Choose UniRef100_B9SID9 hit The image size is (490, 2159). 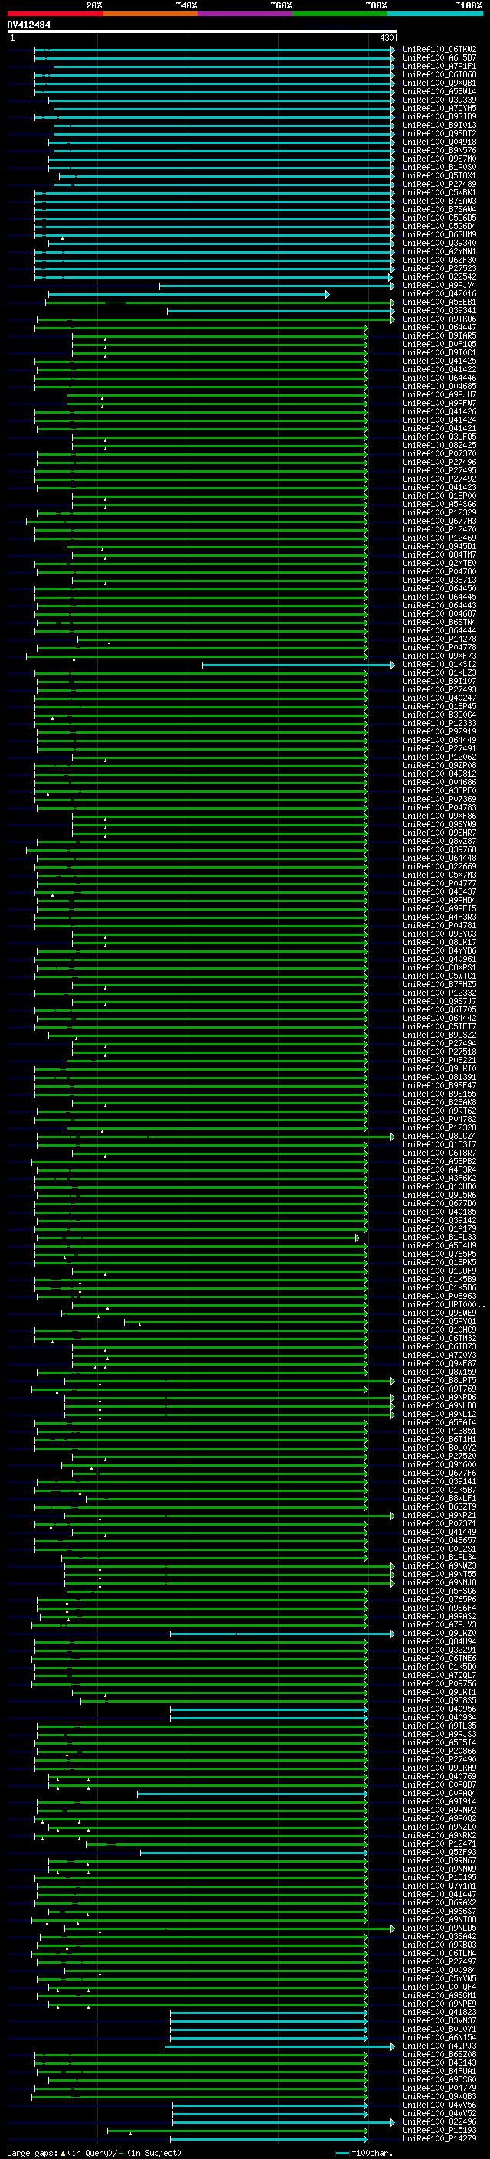[439, 116]
